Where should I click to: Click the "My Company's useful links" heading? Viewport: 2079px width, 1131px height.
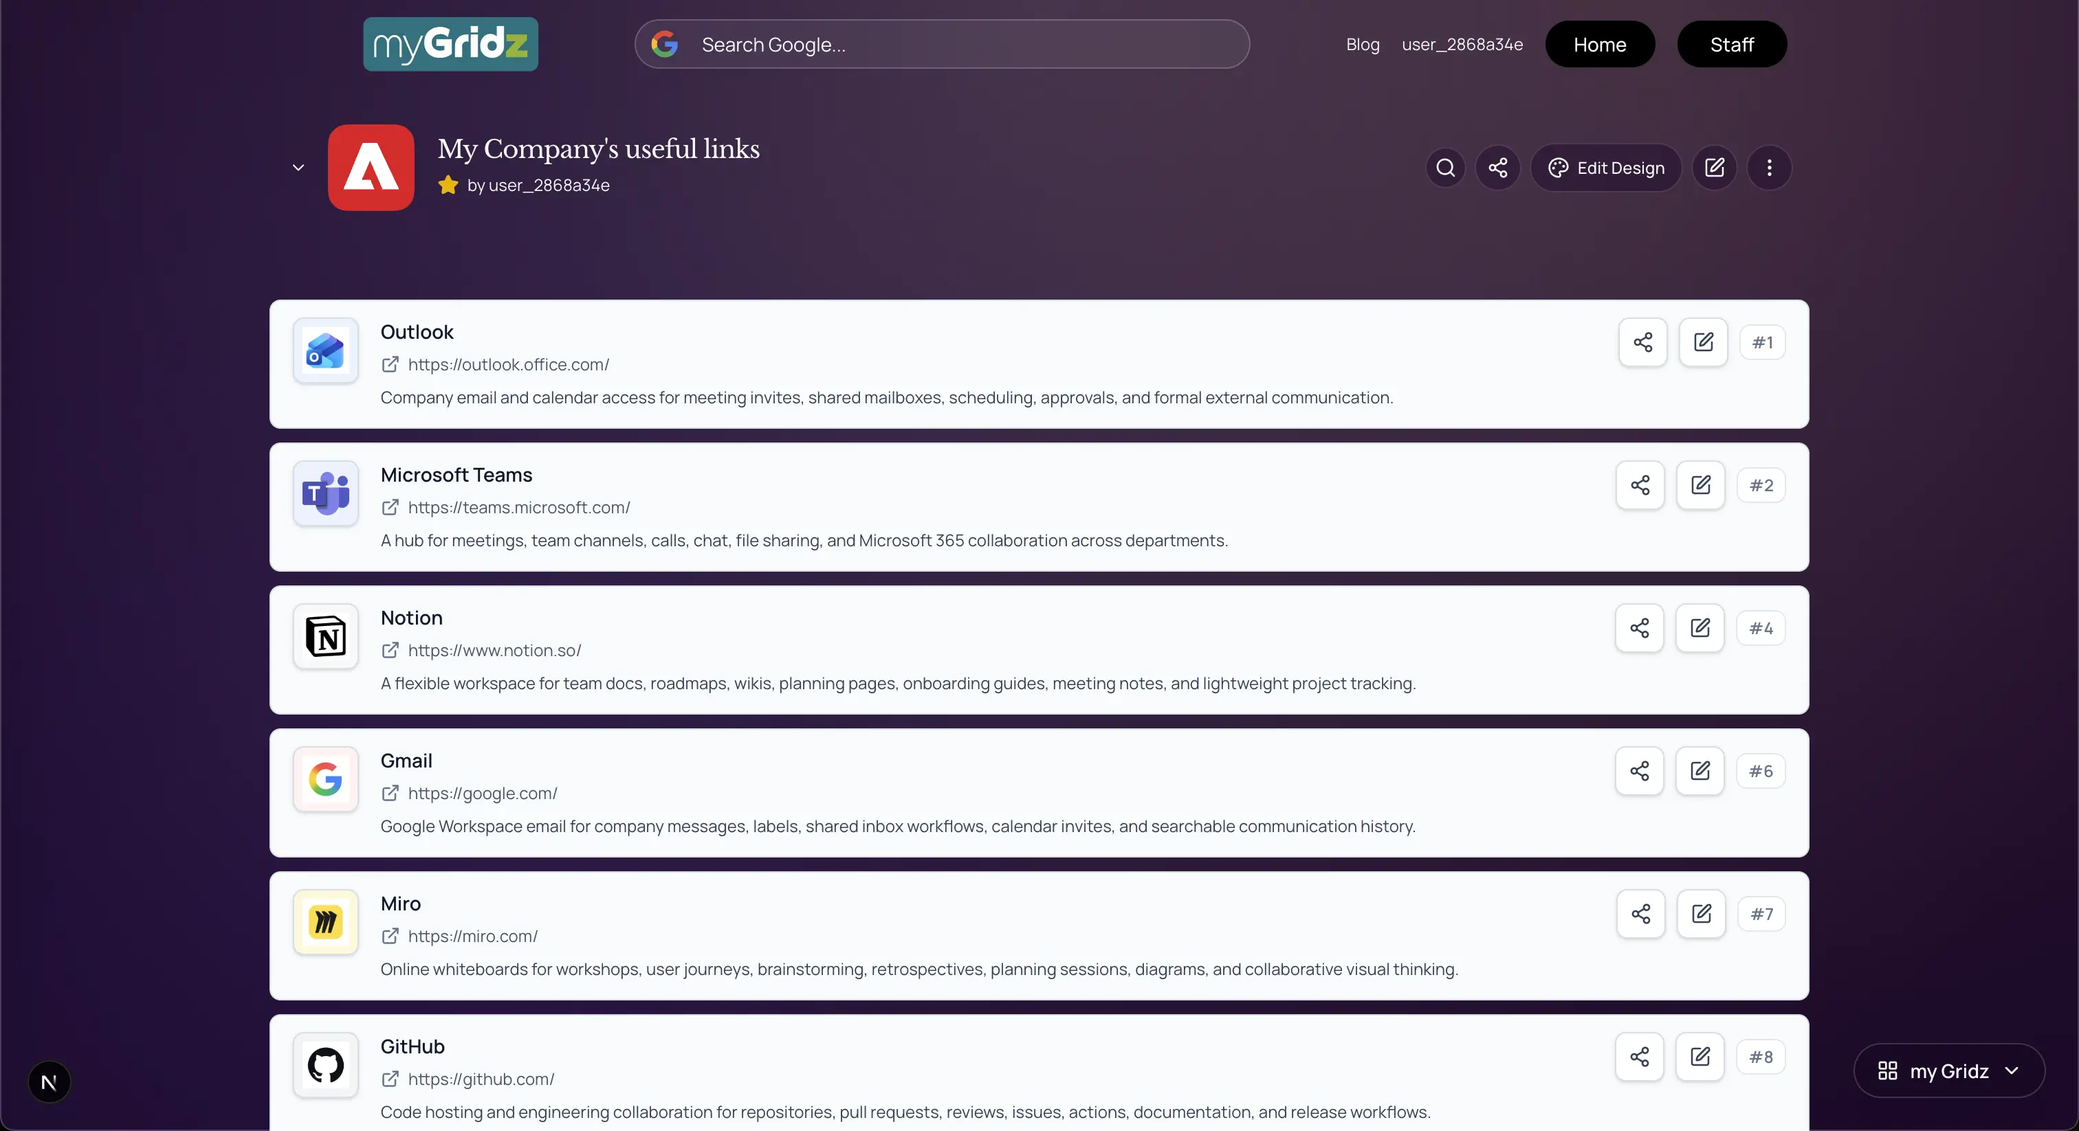pos(598,149)
